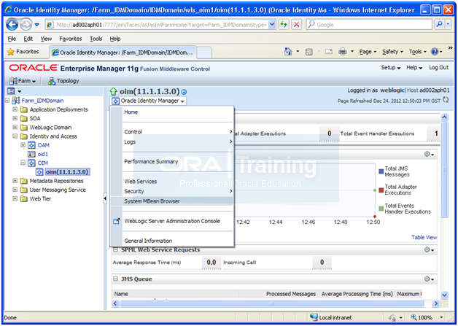Click gear options icon in JMS Queue section
The height and width of the screenshot is (326, 458).
tap(429, 279)
